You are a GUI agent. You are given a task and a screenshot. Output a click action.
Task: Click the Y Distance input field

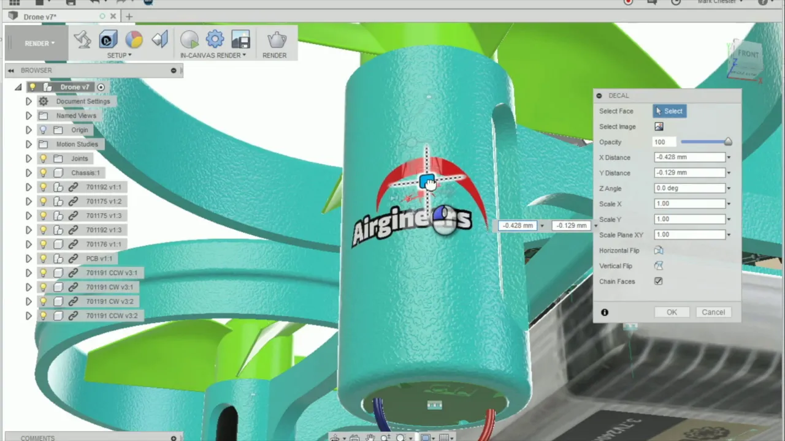(x=689, y=173)
